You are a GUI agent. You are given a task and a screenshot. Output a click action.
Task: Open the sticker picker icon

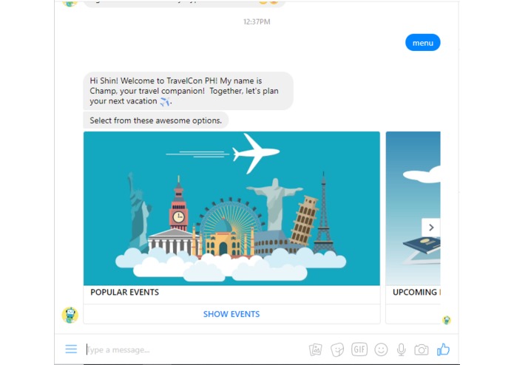point(337,349)
